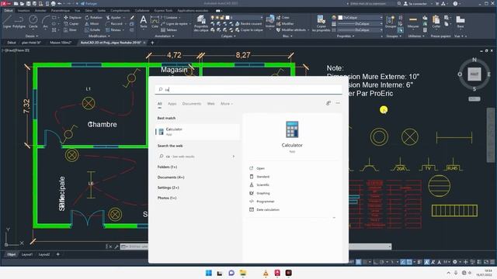The width and height of the screenshot is (497, 279).
Task: Click Date calculation option
Action: tap(268, 209)
